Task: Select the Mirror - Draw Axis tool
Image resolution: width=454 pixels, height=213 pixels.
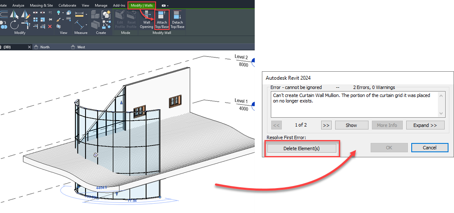Action: [26, 15]
